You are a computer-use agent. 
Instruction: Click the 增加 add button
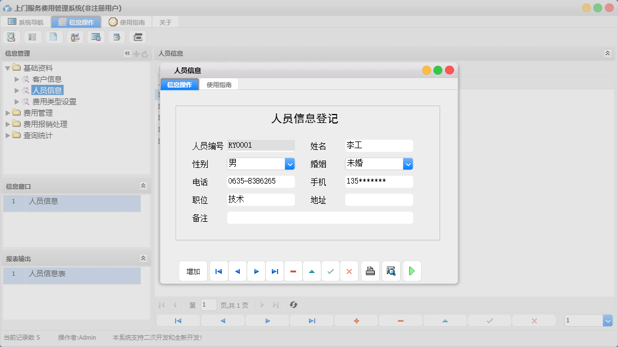pyautogui.click(x=193, y=271)
